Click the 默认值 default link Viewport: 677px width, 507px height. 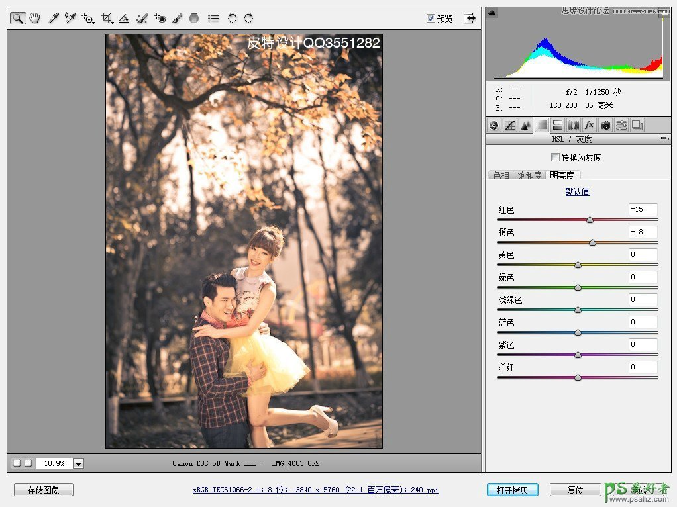coord(577,192)
